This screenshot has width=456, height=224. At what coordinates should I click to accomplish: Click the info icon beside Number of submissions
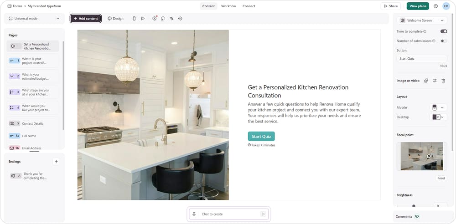[x=434, y=41]
